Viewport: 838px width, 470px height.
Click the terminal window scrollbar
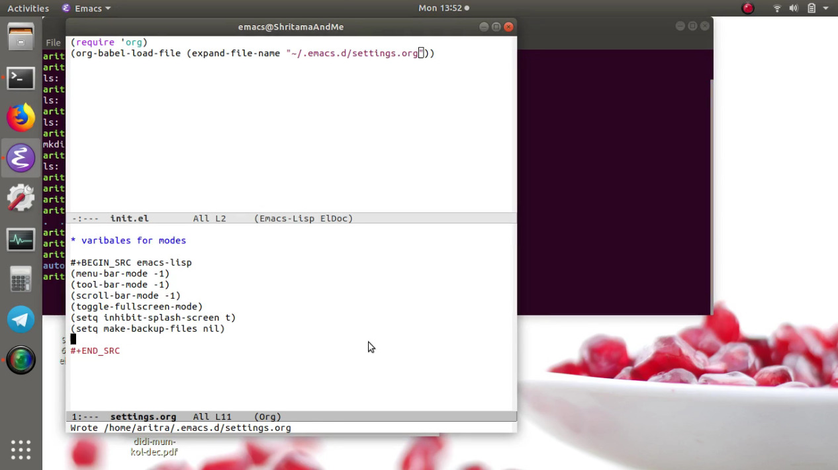712,196
